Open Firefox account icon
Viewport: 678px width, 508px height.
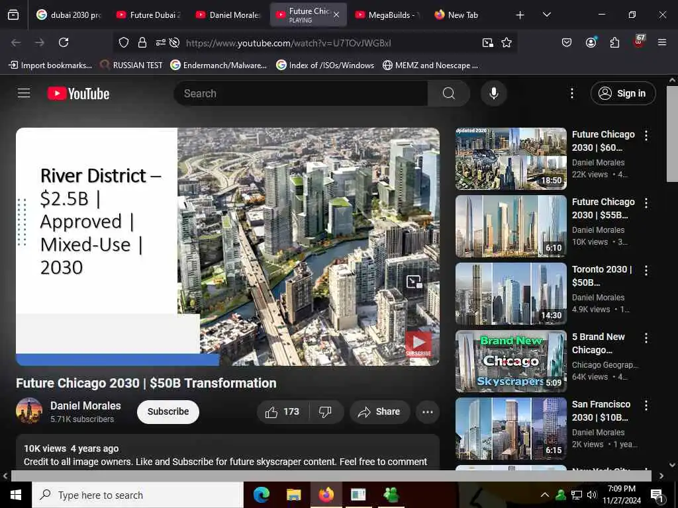[x=591, y=42]
